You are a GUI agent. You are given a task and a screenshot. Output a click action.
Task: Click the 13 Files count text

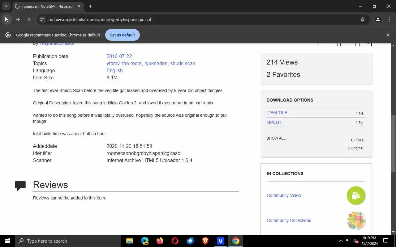point(357,140)
